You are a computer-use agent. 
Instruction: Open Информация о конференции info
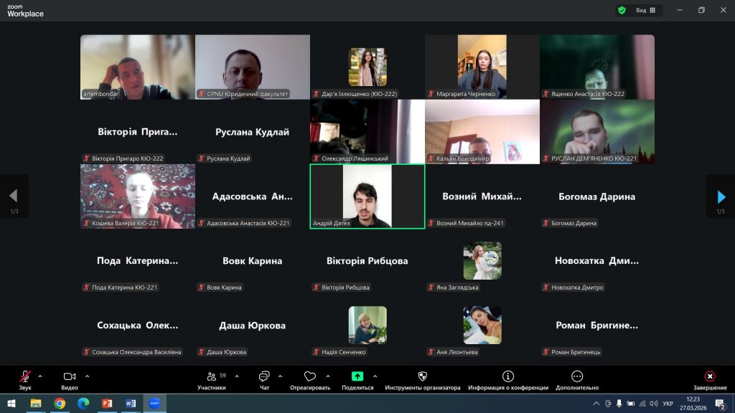[508, 377]
